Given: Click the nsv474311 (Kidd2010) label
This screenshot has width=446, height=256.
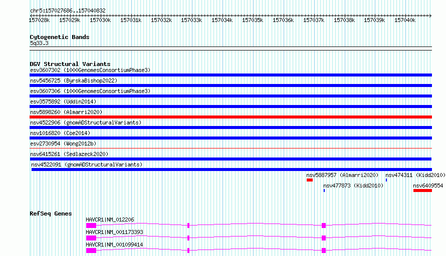Looking at the screenshot, I should 415,175.
